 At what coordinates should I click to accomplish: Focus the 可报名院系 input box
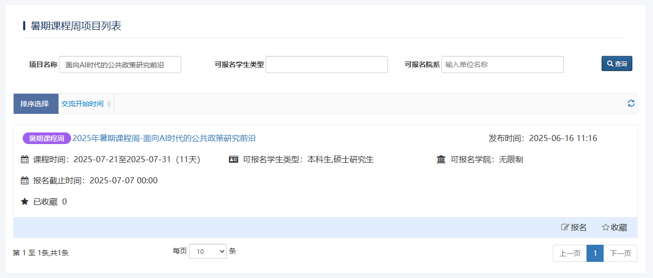pyautogui.click(x=502, y=64)
